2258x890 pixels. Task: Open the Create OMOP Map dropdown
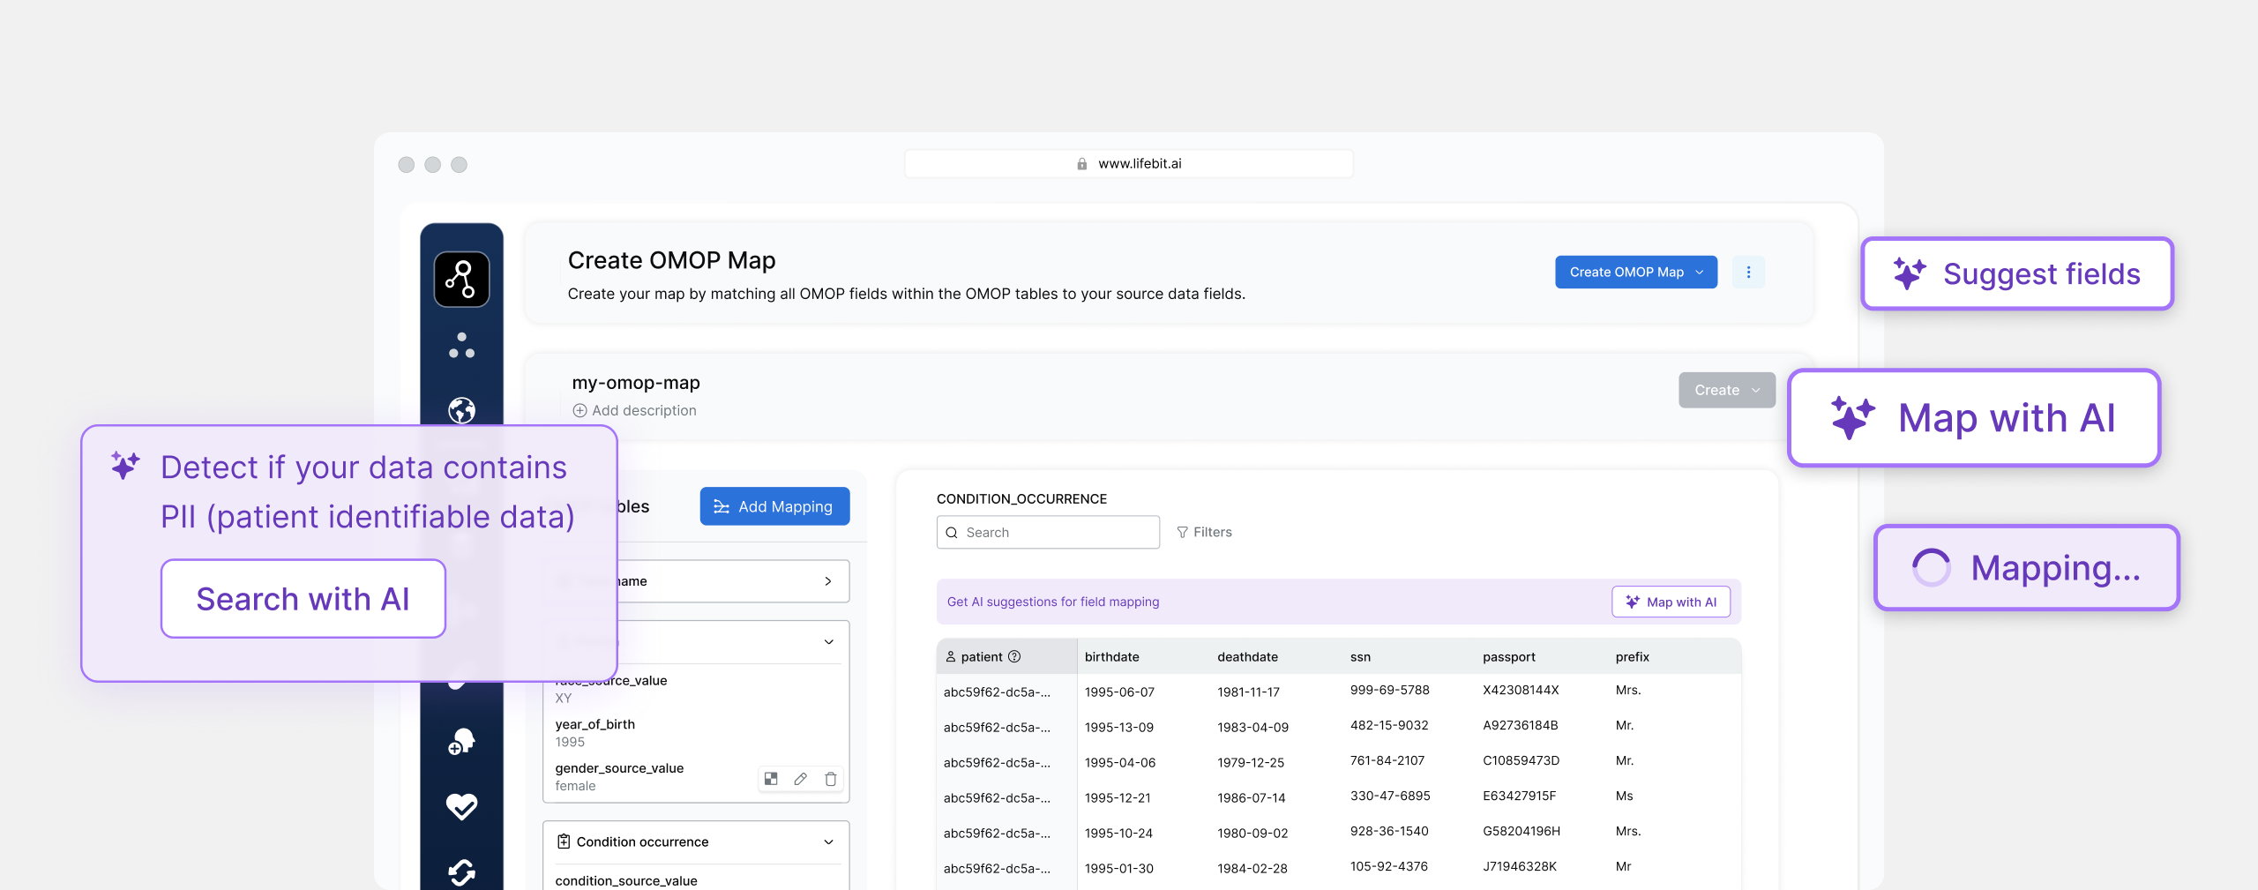click(1635, 273)
